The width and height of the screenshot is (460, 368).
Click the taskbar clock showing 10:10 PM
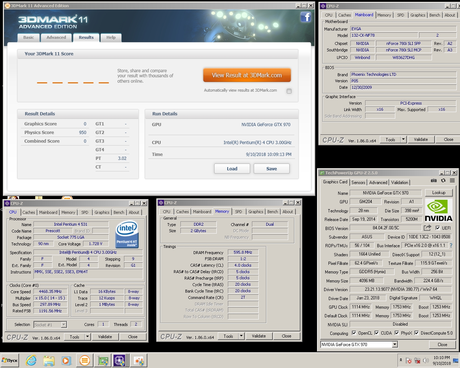[x=442, y=360]
